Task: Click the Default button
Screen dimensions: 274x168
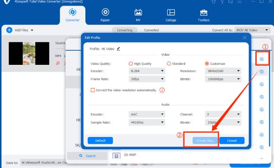Action: tap(100, 141)
